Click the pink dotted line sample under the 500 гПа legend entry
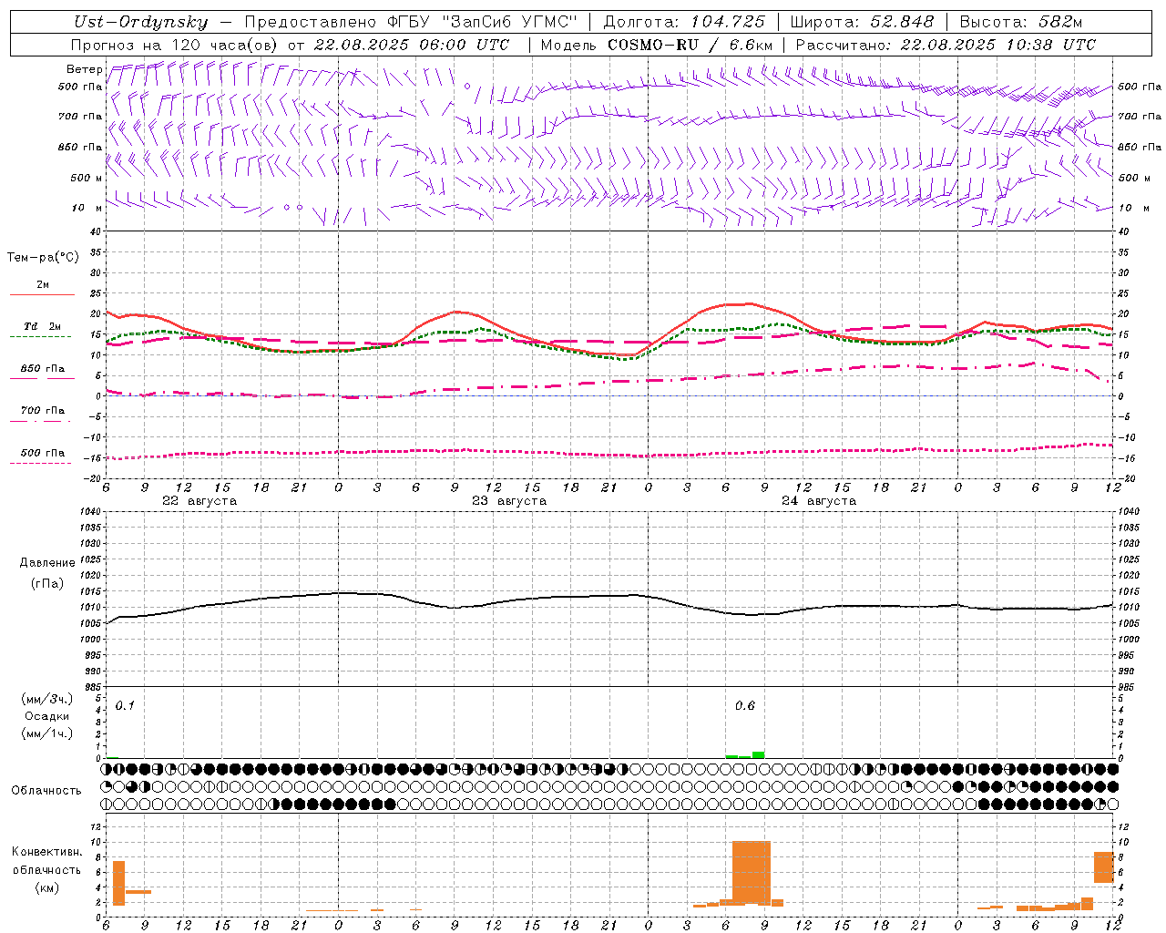 pos(42,463)
